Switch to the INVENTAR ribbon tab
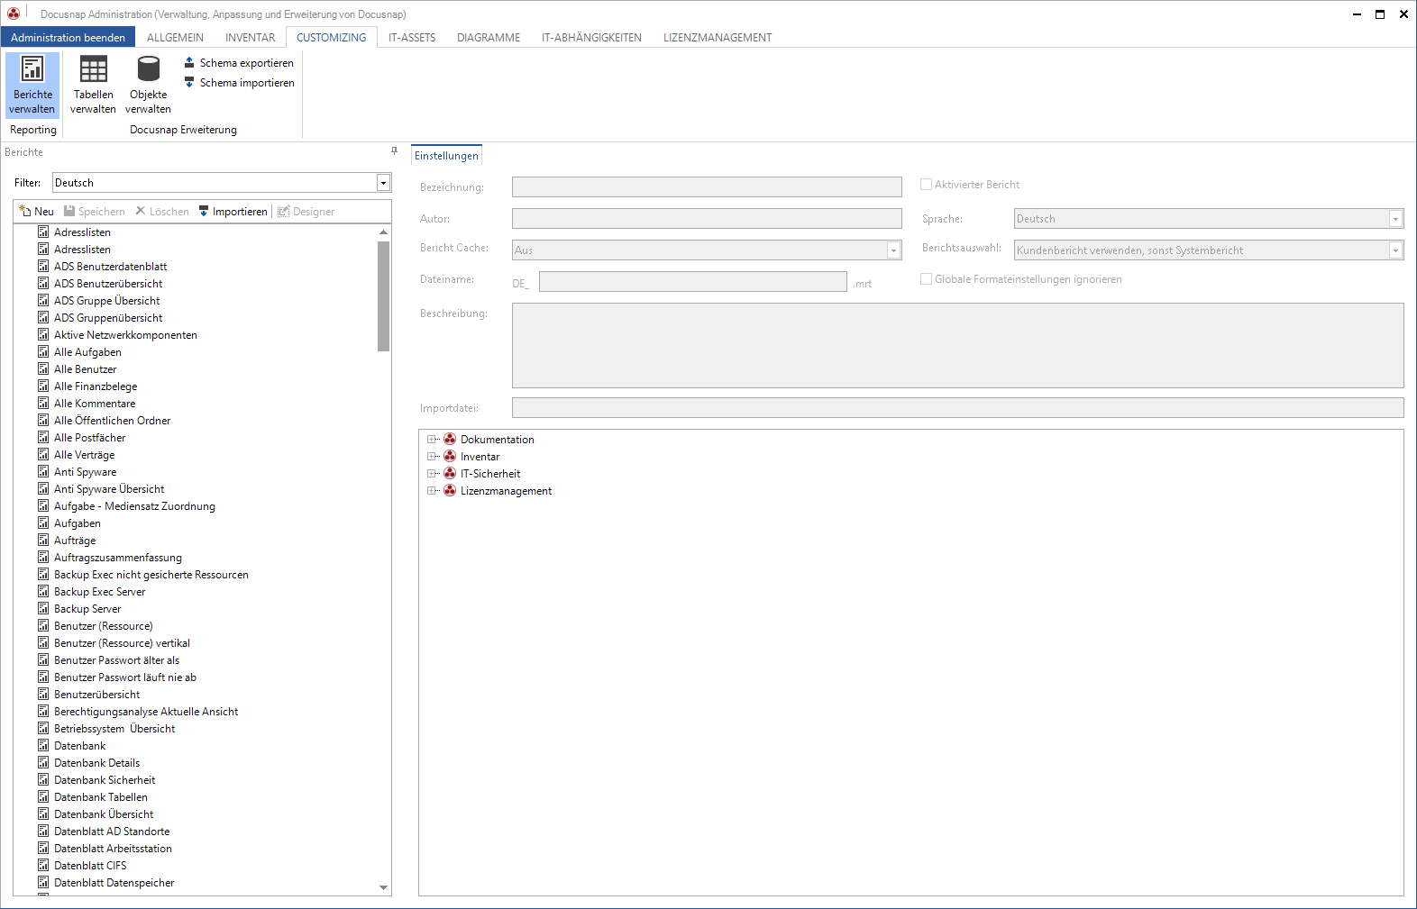 point(251,38)
